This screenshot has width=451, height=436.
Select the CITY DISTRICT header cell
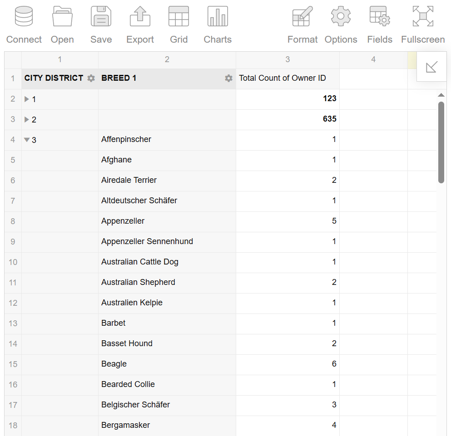60,79
